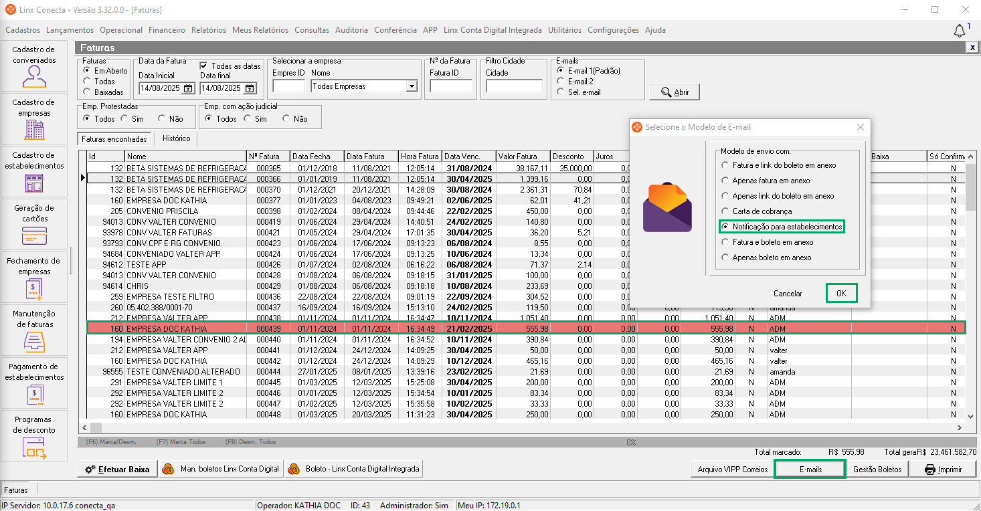The width and height of the screenshot is (981, 511).
Task: Toggle the Todas as datas checkbox
Action: point(205,66)
